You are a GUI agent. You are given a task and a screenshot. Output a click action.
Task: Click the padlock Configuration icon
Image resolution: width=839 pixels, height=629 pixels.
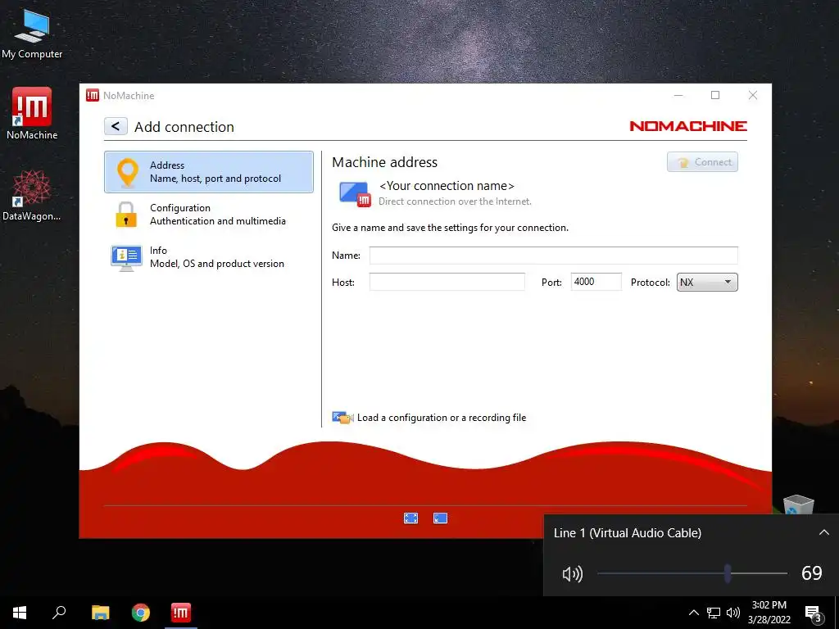126,215
